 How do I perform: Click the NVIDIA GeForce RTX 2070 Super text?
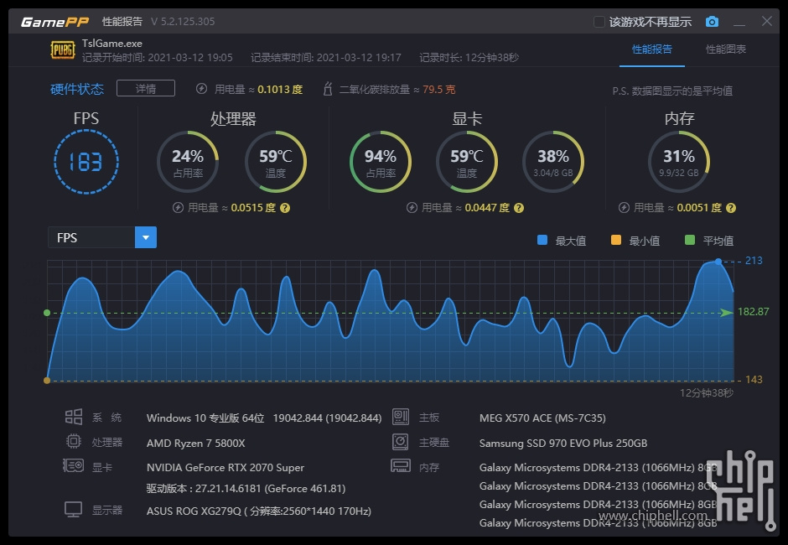[x=226, y=468]
